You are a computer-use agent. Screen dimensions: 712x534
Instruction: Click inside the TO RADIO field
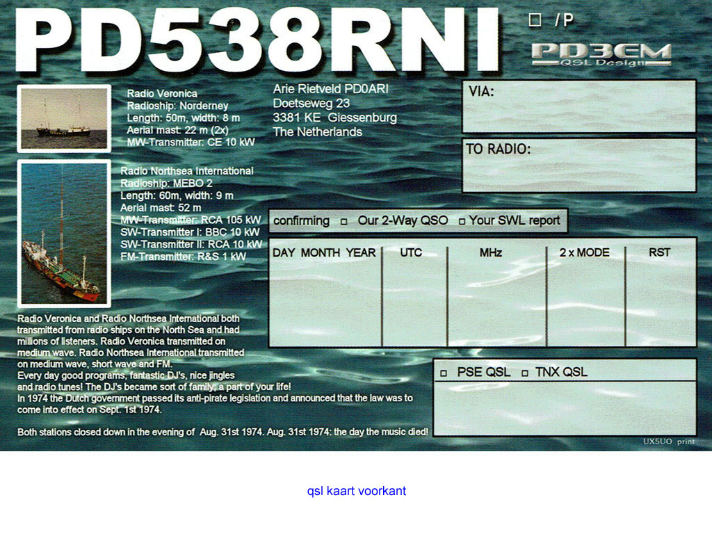[x=579, y=165]
